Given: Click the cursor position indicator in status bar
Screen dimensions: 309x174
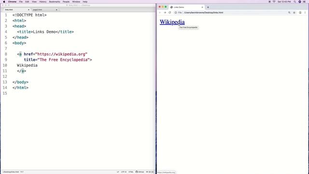Looking at the screenshot, I should [x=22, y=172].
